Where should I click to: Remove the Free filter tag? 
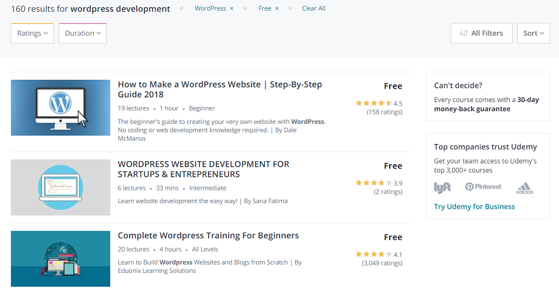tap(277, 8)
